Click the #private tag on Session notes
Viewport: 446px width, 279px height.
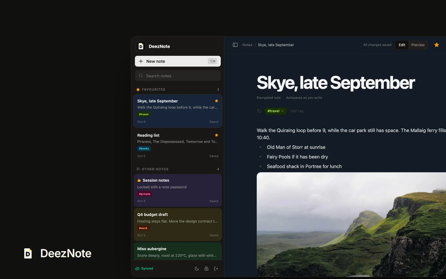tap(144, 194)
